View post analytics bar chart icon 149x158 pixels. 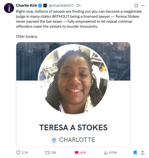[x=106, y=152]
